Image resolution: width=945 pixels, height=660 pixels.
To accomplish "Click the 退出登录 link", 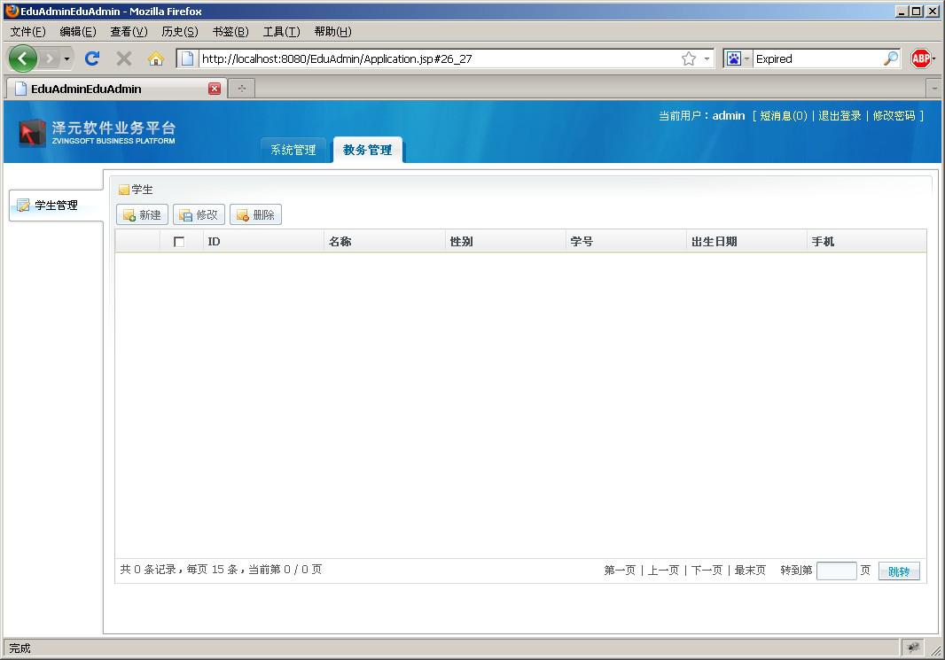I will coord(840,115).
